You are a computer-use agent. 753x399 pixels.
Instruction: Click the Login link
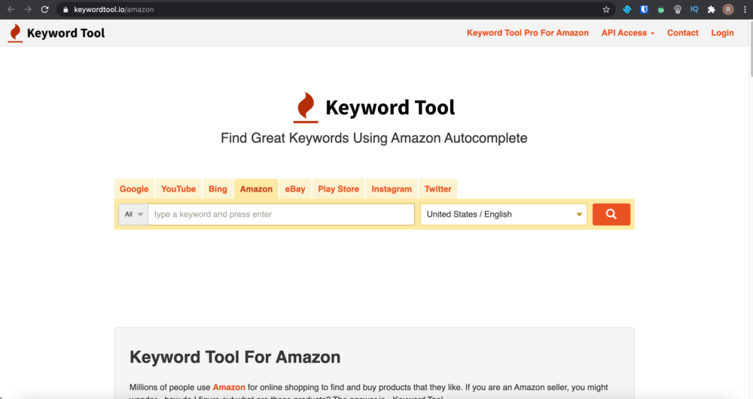[722, 33]
